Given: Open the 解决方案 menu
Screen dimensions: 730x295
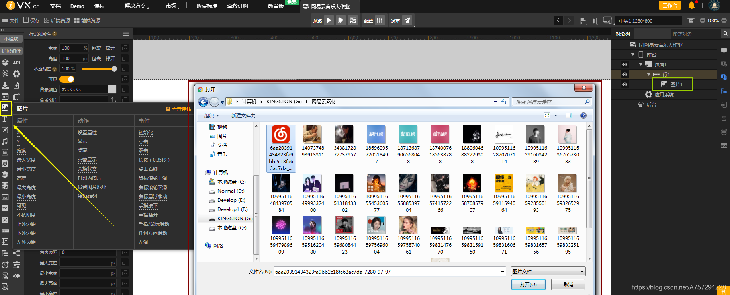Looking at the screenshot, I should [x=136, y=6].
